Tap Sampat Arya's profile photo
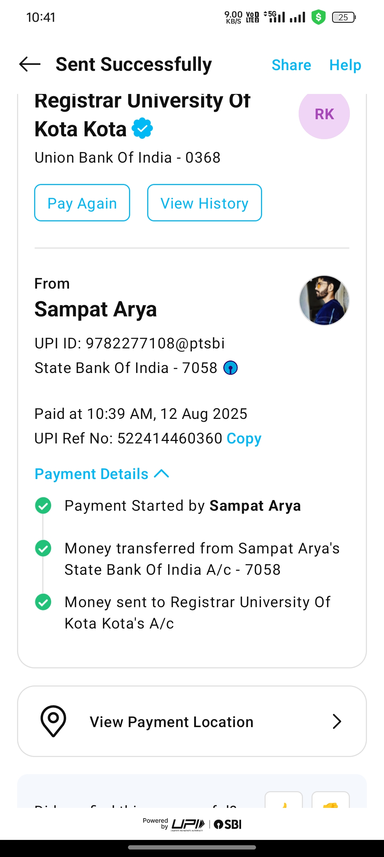The image size is (384, 857). pos(324,300)
